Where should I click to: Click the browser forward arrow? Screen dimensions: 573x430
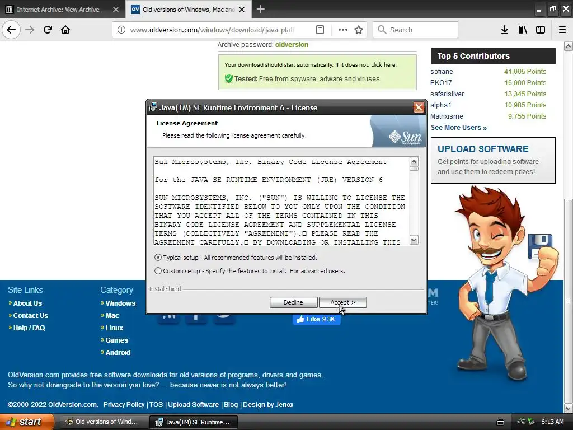[x=30, y=30]
